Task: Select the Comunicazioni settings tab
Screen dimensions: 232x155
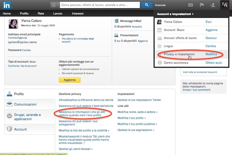Action: pyautogui.click(x=25, y=104)
